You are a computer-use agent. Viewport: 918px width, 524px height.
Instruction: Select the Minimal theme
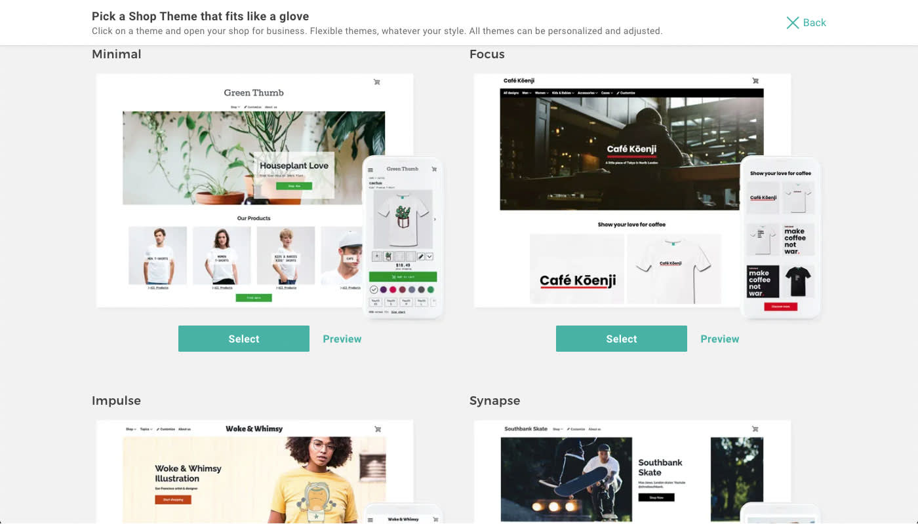[244, 339]
